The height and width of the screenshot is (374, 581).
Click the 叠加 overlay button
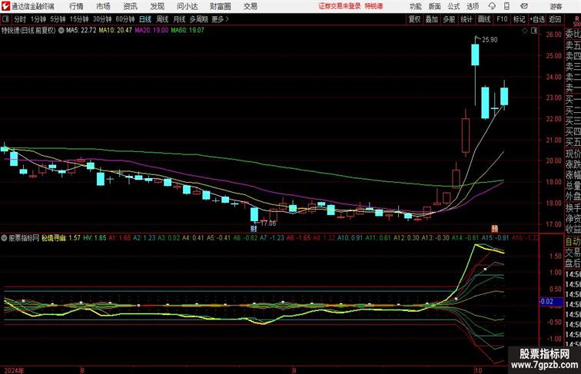432,19
